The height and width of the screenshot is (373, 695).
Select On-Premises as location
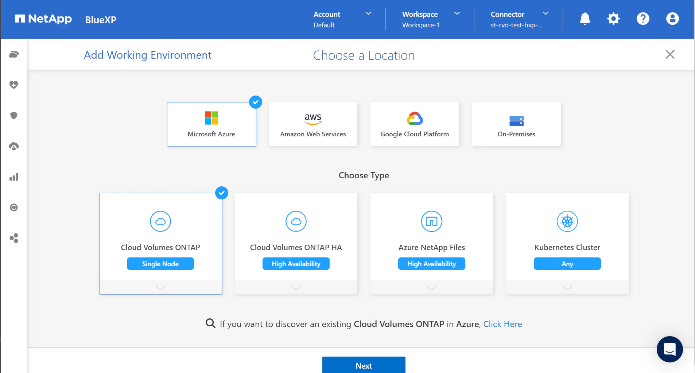pos(516,124)
